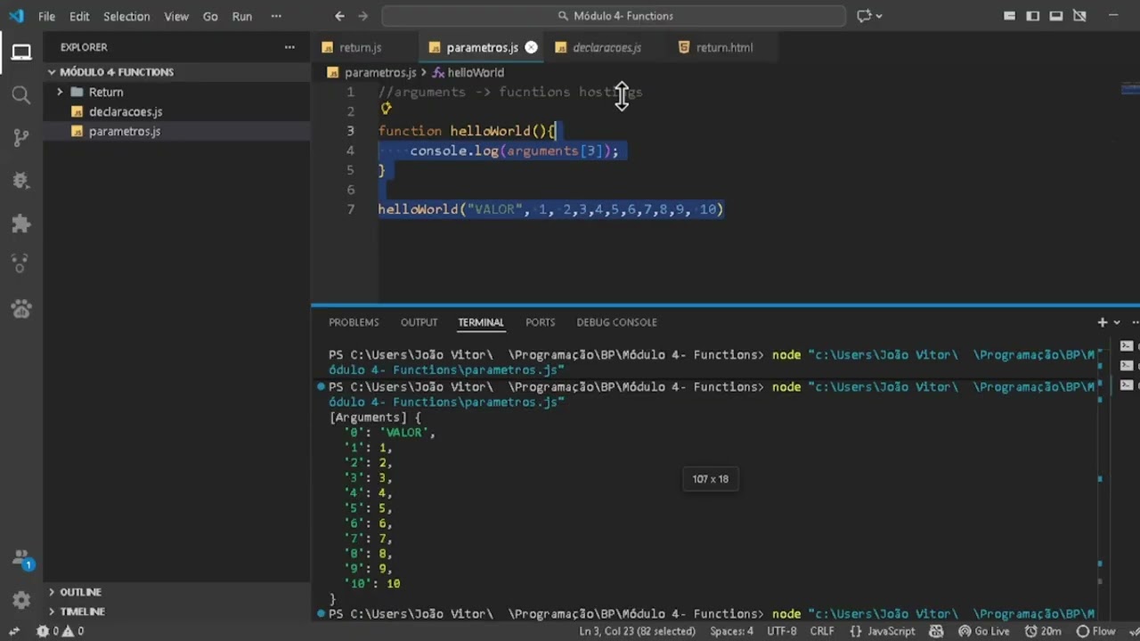
Task: Click the new terminal plus icon
Action: point(1102,322)
